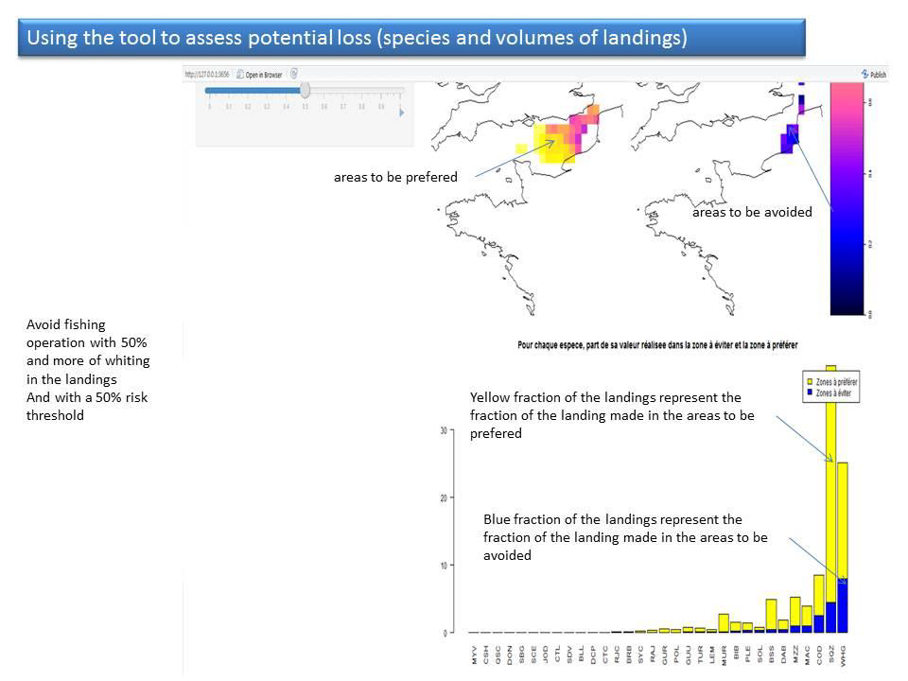Click the 'Zones à préférer' legend entry
Image resolution: width=908 pixels, height=681 pixels.
(x=831, y=382)
